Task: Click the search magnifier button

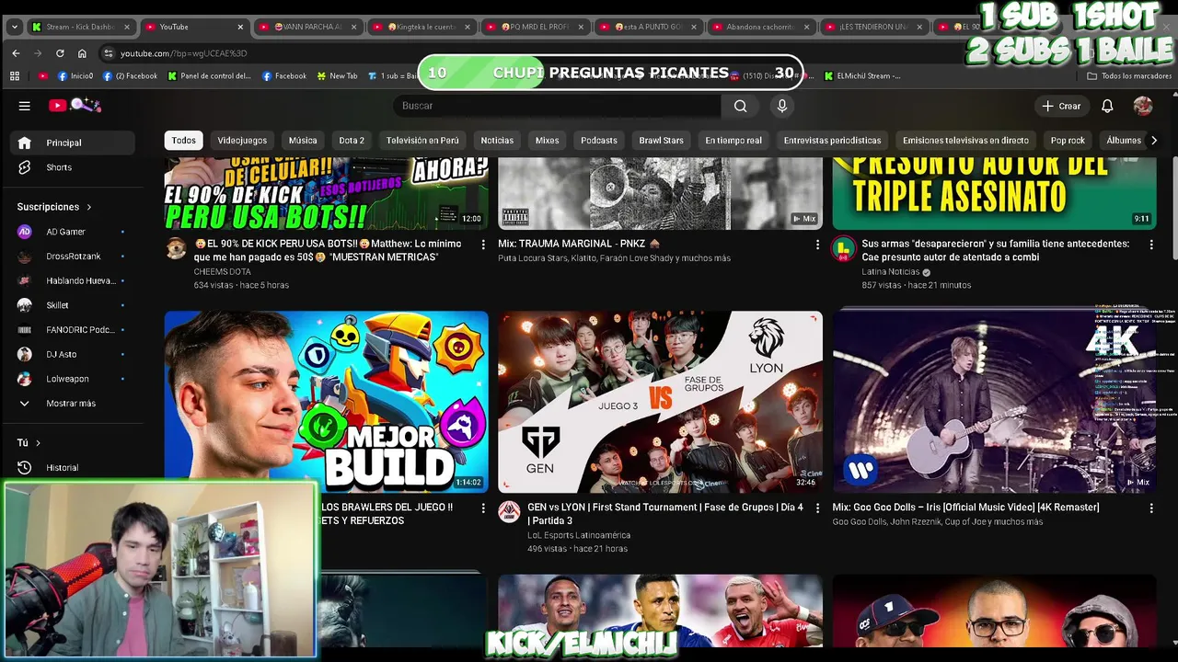Action: tap(740, 106)
